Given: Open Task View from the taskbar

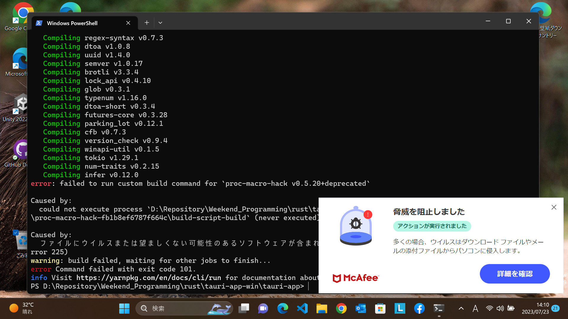Looking at the screenshot, I should pyautogui.click(x=244, y=308).
